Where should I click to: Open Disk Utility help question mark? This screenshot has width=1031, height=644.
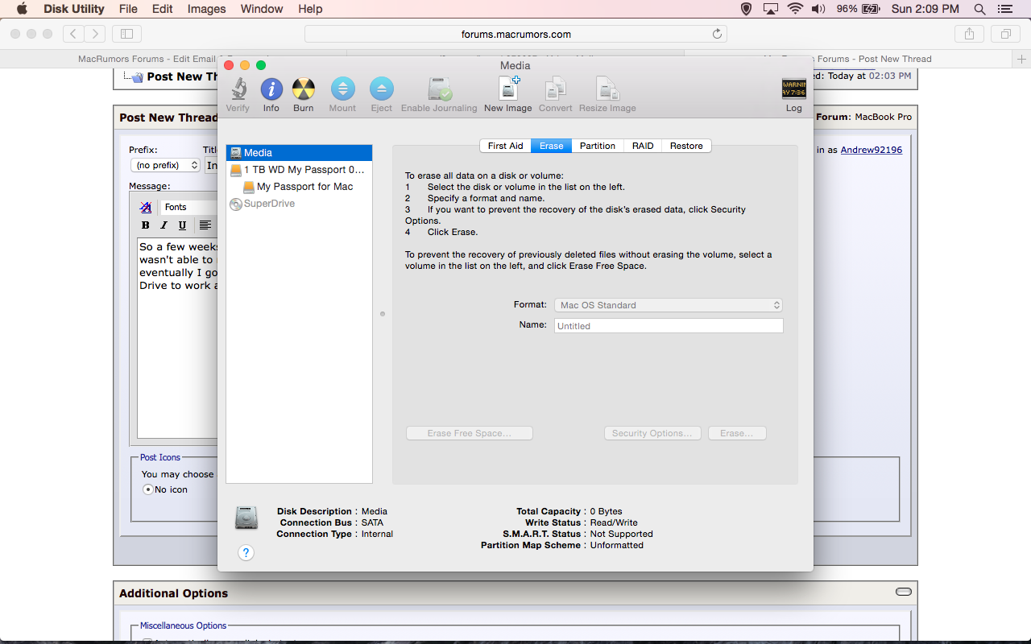tap(246, 552)
